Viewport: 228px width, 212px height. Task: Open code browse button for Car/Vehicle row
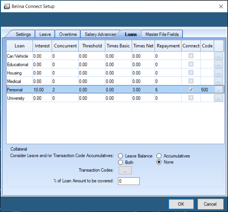(x=219, y=56)
